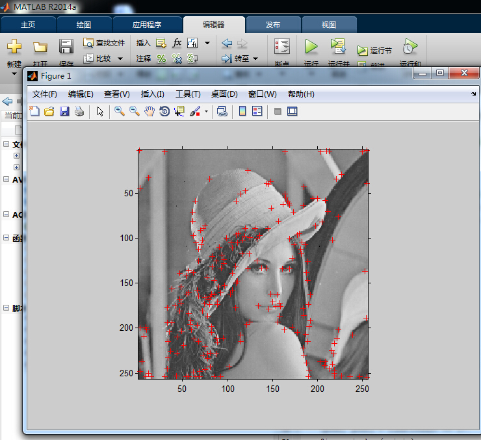Viewport: 481px width, 440px height.
Task: Toggle Data Cursor tool
Action: (179, 111)
